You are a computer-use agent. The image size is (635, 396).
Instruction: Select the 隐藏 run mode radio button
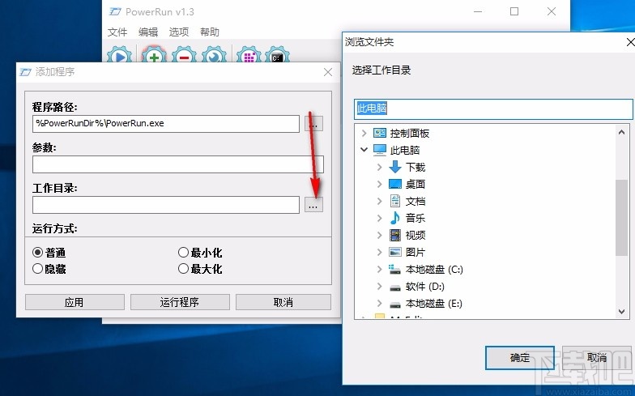tap(37, 269)
